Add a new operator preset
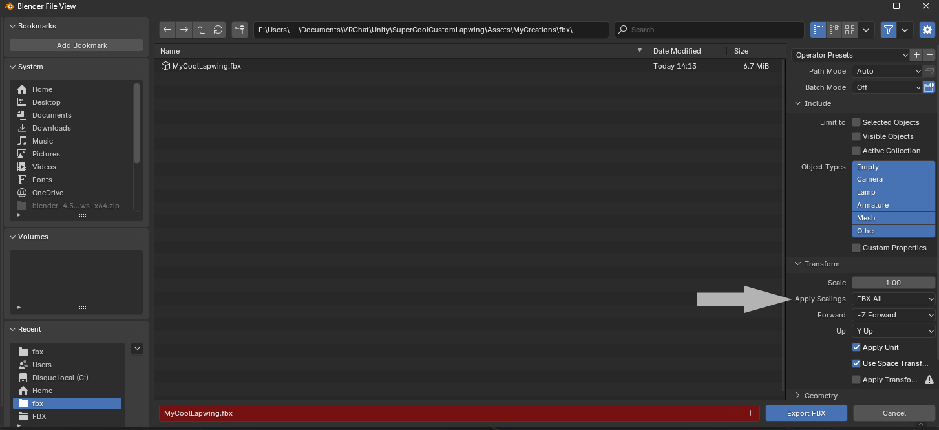This screenshot has width=939, height=430. (x=916, y=55)
